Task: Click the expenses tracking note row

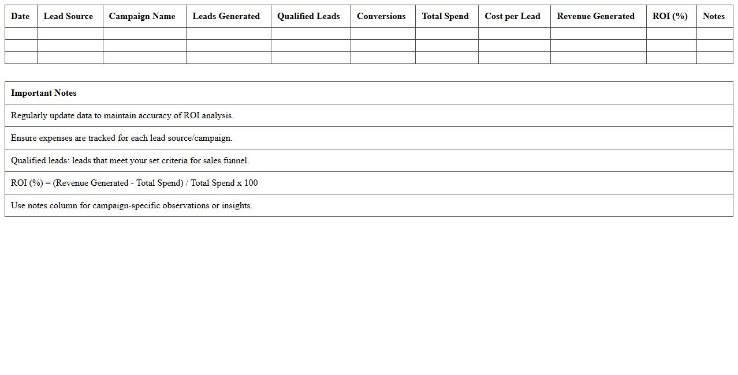Action: [121, 138]
